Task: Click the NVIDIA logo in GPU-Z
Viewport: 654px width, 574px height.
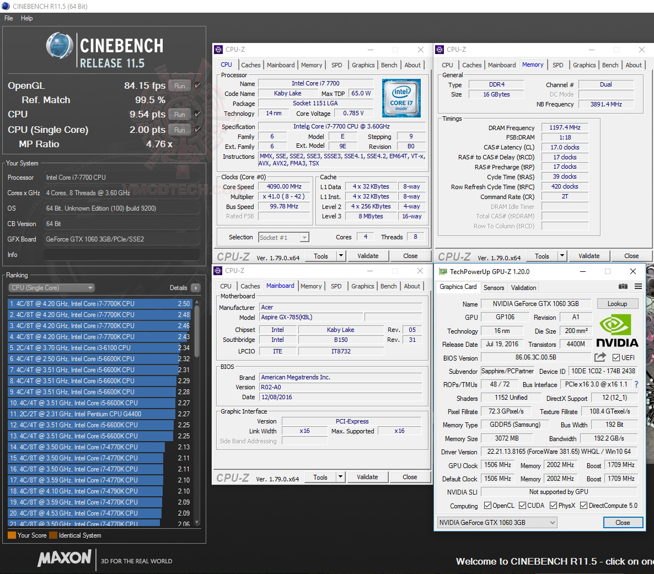Action: [x=617, y=331]
